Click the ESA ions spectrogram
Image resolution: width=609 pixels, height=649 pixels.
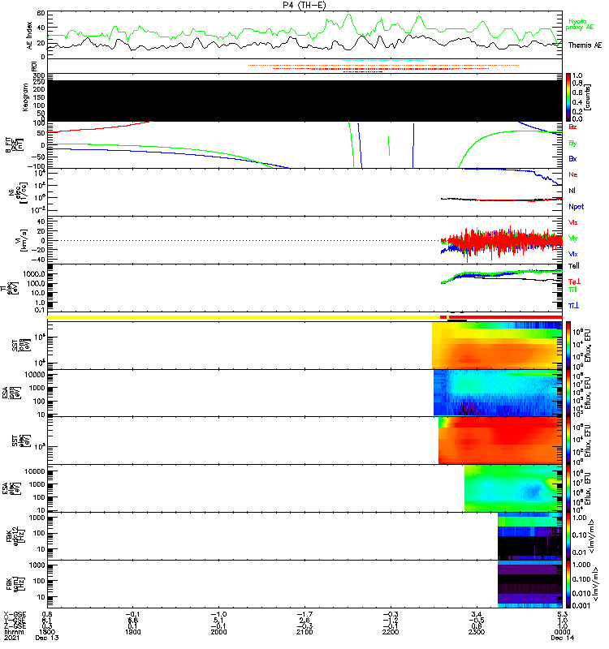tap(498, 393)
